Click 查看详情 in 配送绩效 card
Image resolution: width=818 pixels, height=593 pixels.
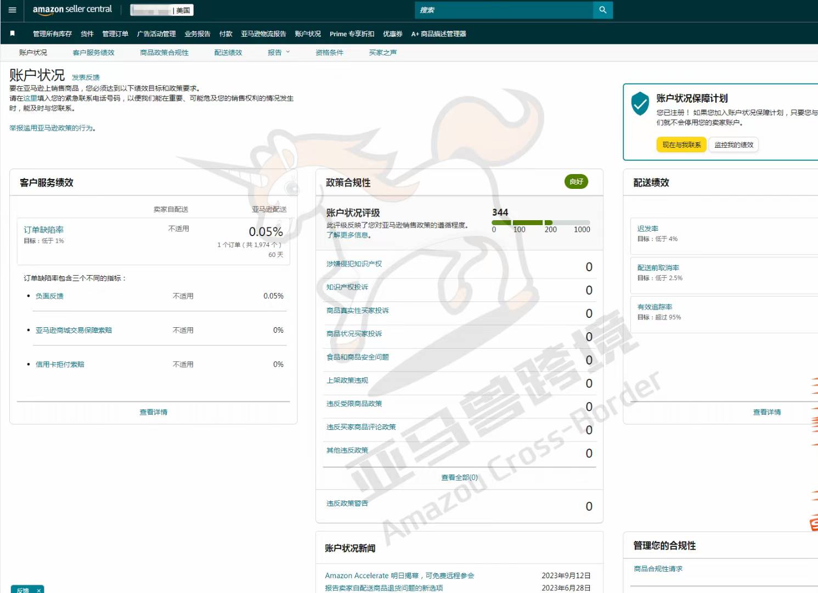point(767,412)
